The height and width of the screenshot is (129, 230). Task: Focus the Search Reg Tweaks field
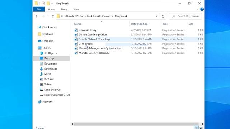(x=185, y=16)
